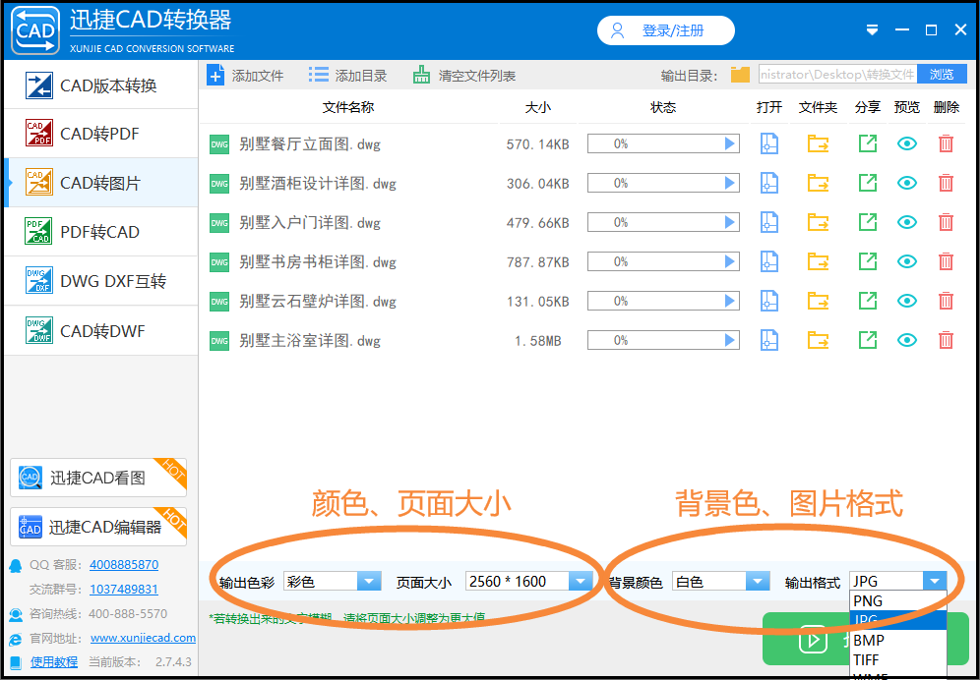
Task: Click the 文件名称 column header
Action: [x=348, y=107]
